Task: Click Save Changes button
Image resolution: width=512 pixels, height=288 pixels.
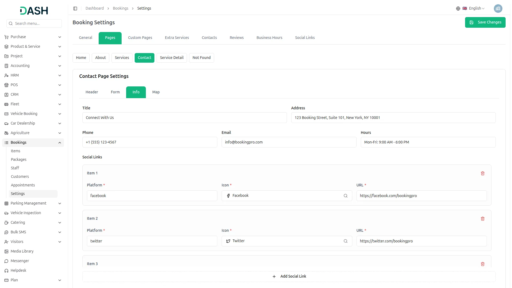Action: pyautogui.click(x=485, y=22)
